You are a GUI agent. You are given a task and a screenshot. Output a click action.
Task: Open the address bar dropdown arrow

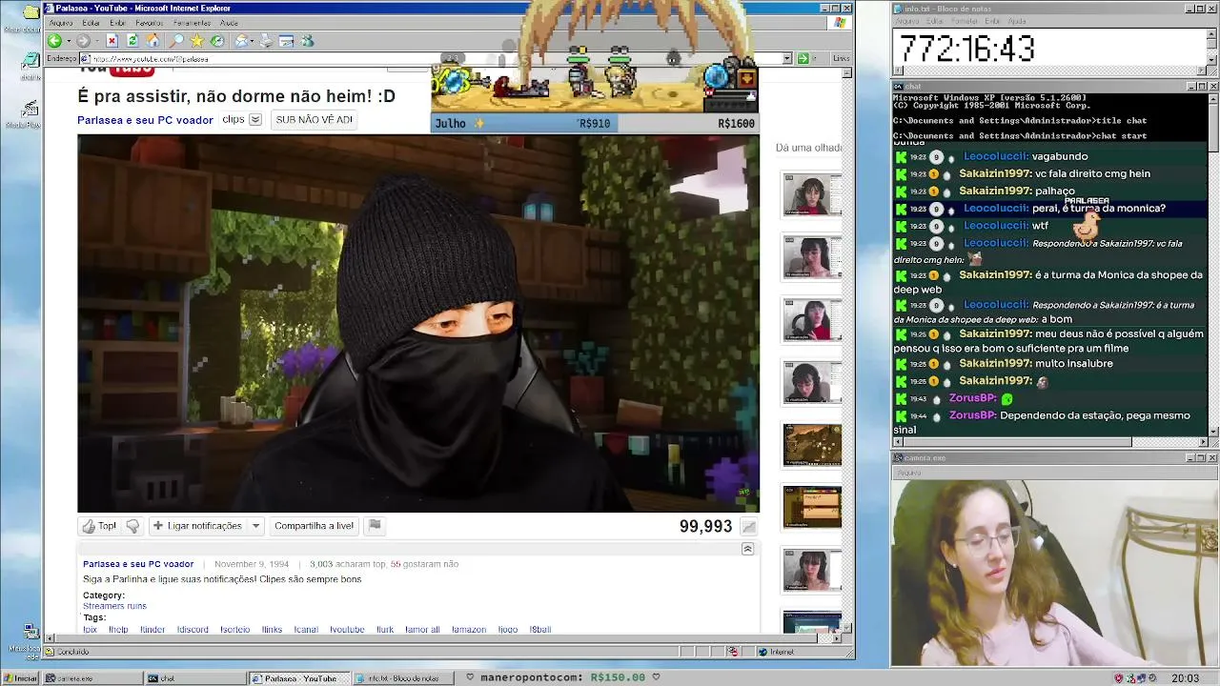point(787,58)
